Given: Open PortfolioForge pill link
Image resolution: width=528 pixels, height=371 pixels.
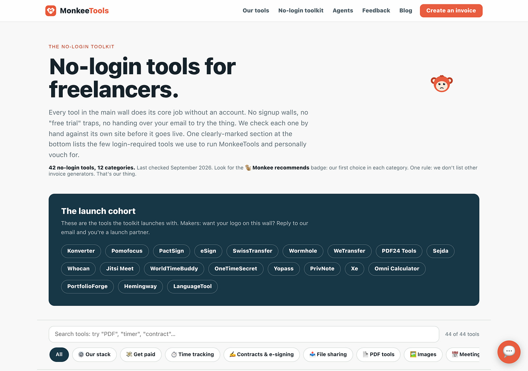Looking at the screenshot, I should [87, 286].
